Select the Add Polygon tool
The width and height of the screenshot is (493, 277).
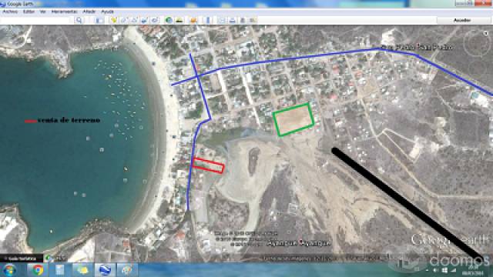coord(123,21)
